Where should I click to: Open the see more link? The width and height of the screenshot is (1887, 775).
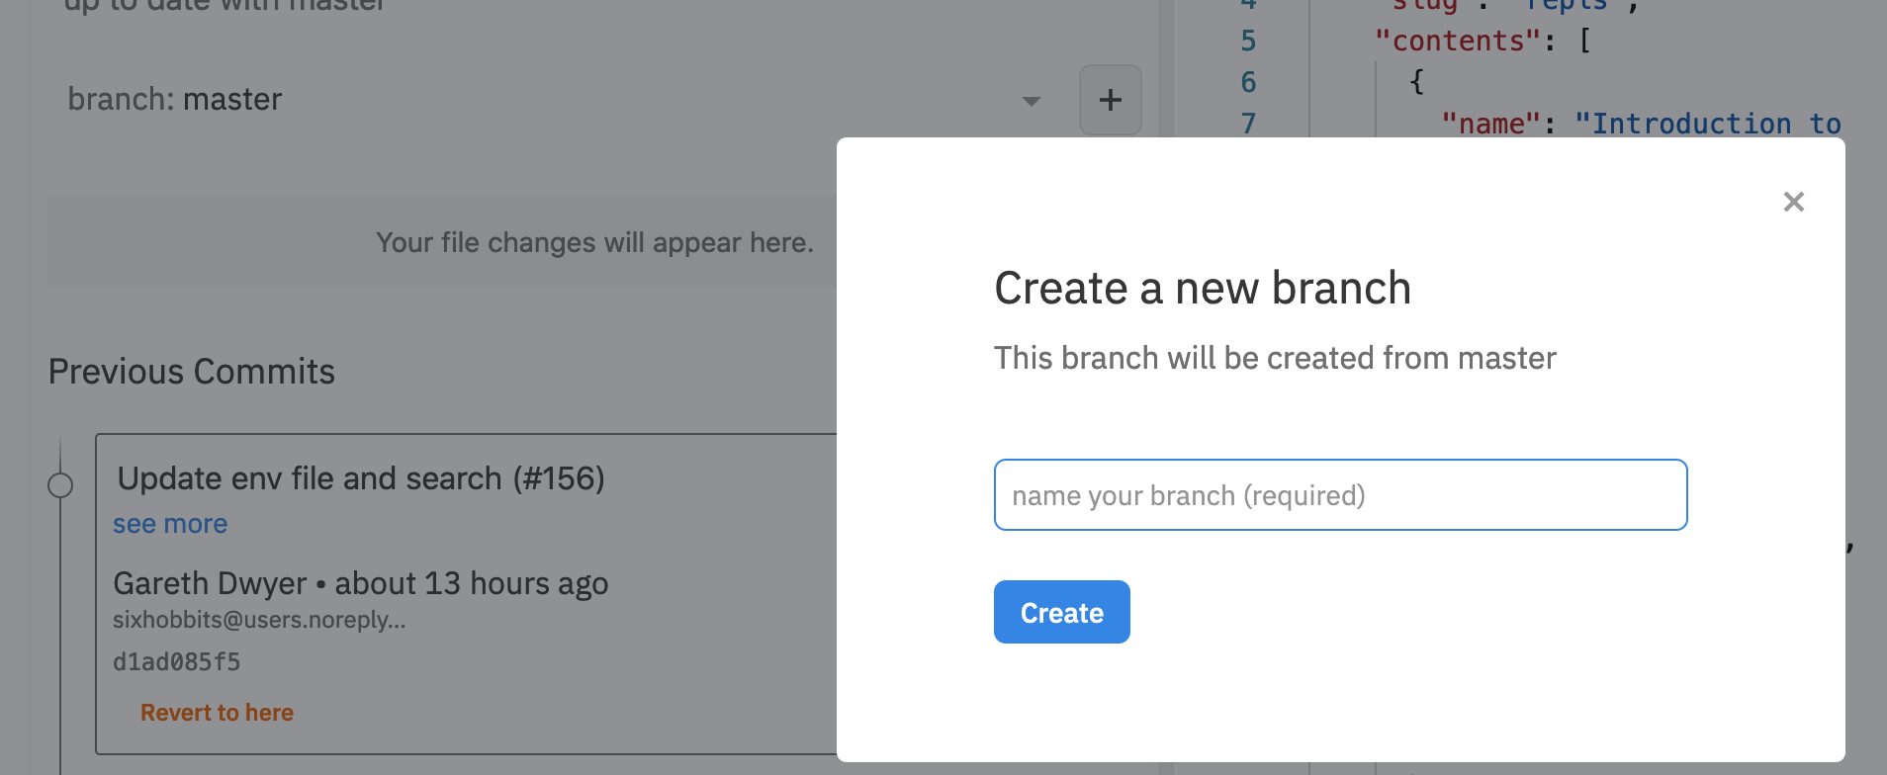point(170,524)
